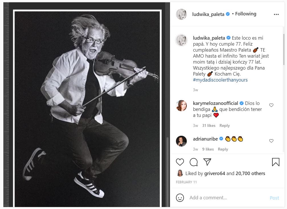Open adrianuribe's profile avatar

tap(181, 141)
